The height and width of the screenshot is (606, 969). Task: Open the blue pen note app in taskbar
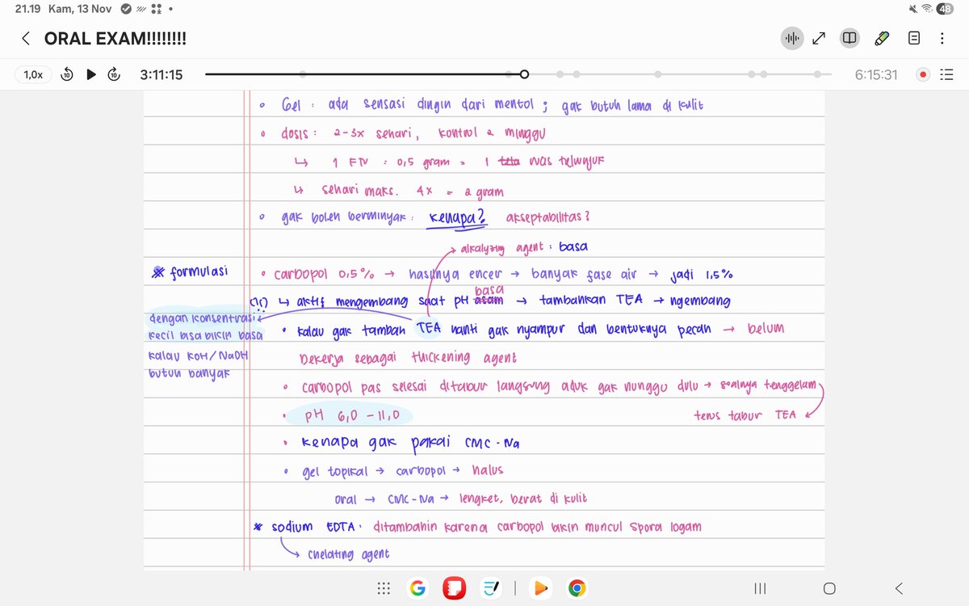click(492, 588)
